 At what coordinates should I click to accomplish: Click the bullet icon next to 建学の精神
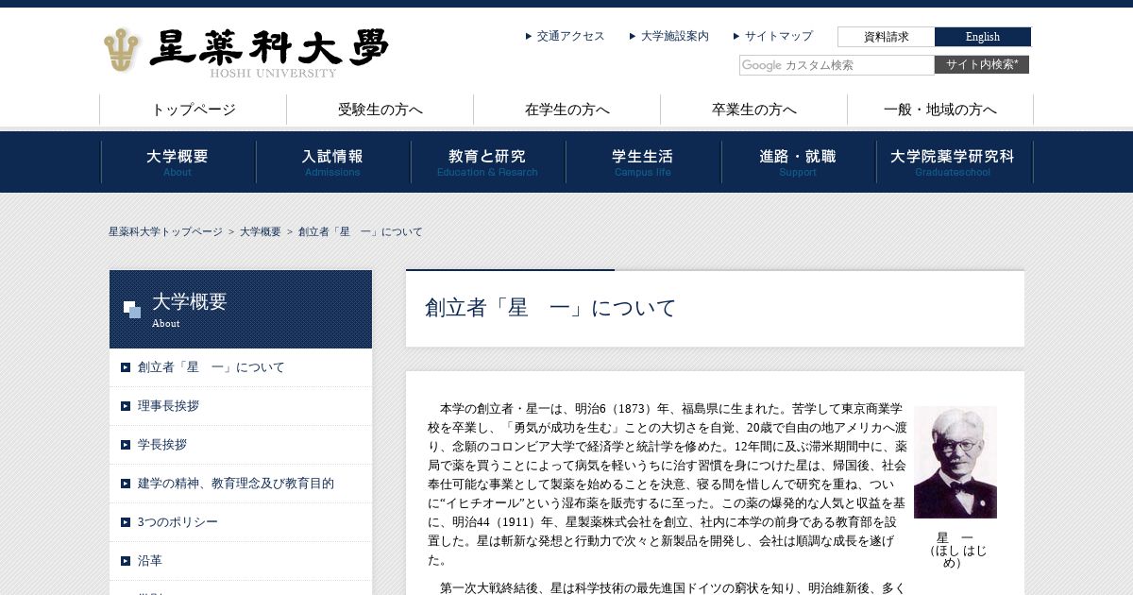tap(126, 484)
